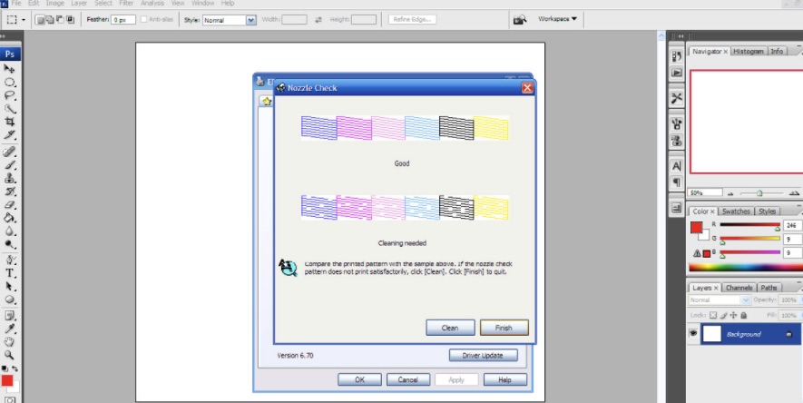Select the Crop tool

(x=9, y=122)
